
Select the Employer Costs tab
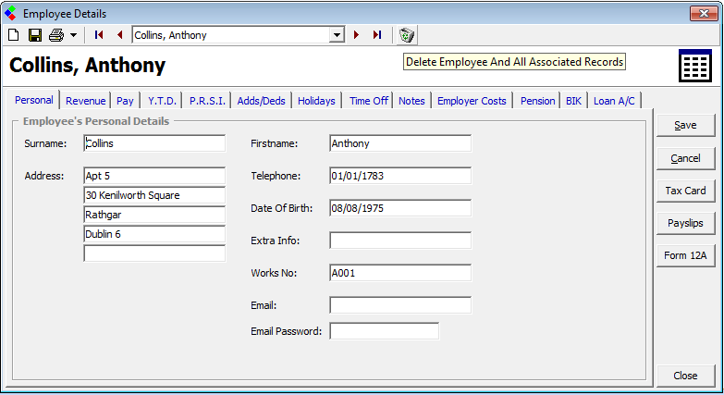(x=472, y=101)
